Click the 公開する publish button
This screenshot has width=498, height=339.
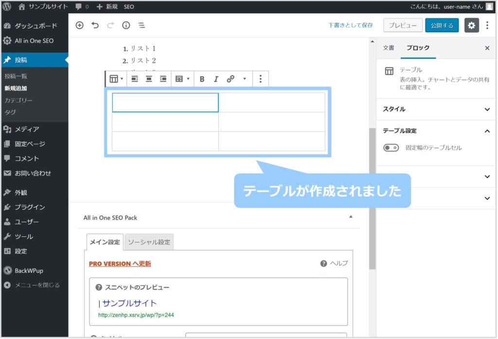pyautogui.click(x=442, y=25)
